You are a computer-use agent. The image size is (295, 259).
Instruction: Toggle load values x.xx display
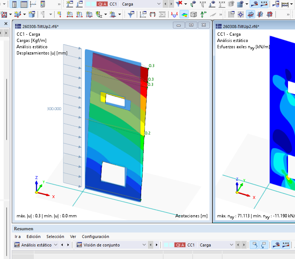click(x=222, y=4)
